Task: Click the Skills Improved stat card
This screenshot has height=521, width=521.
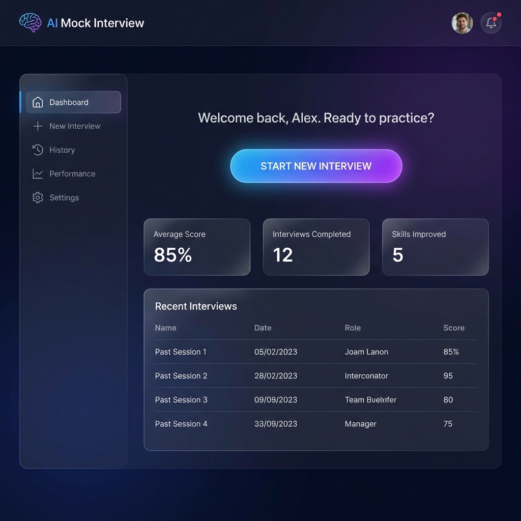Action: [x=435, y=247]
